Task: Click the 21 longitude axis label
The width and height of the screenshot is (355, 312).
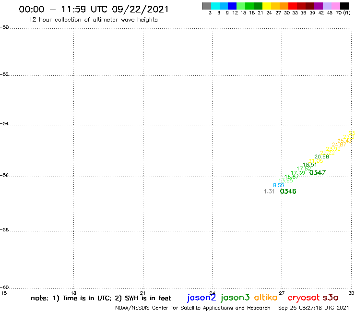Action: pos(143,293)
